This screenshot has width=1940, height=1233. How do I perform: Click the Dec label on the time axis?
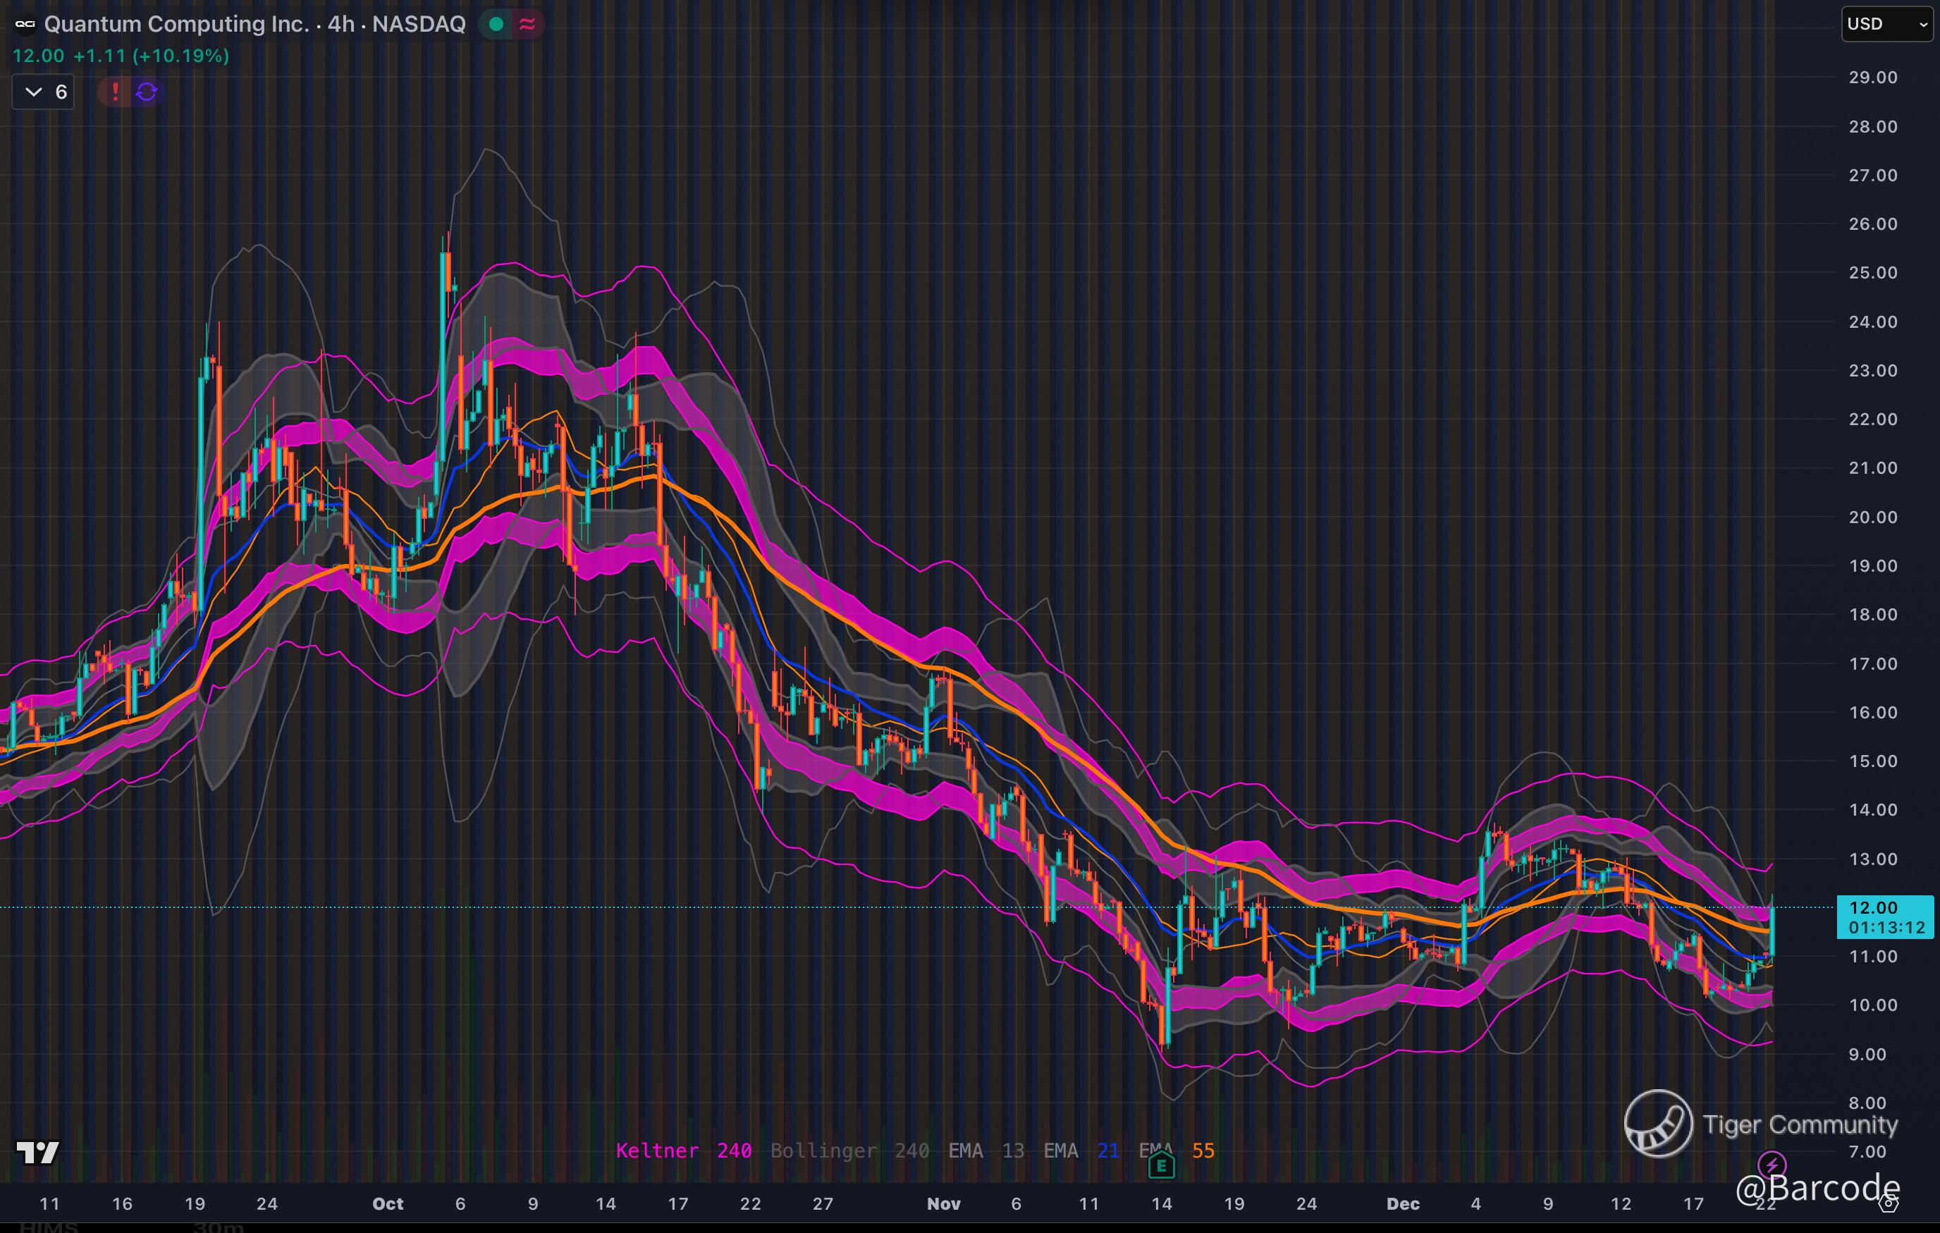[x=1403, y=1204]
